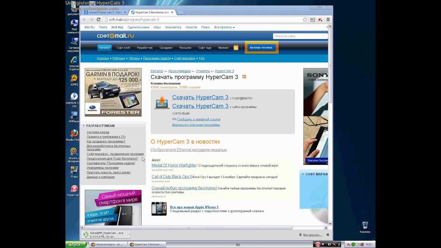The width and height of the screenshot is (441, 248).
Task: Open the 'Сисадмин' navigation item
Action: coord(166,48)
